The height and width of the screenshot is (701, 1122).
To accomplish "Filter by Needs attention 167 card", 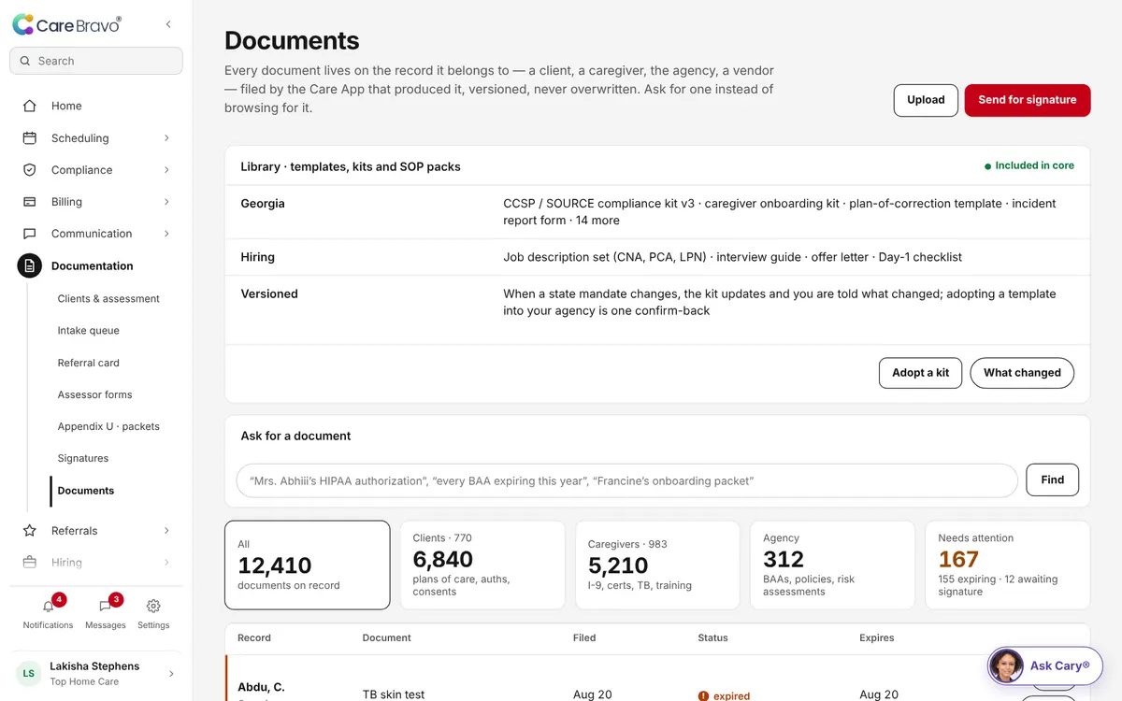I will coord(1007,565).
